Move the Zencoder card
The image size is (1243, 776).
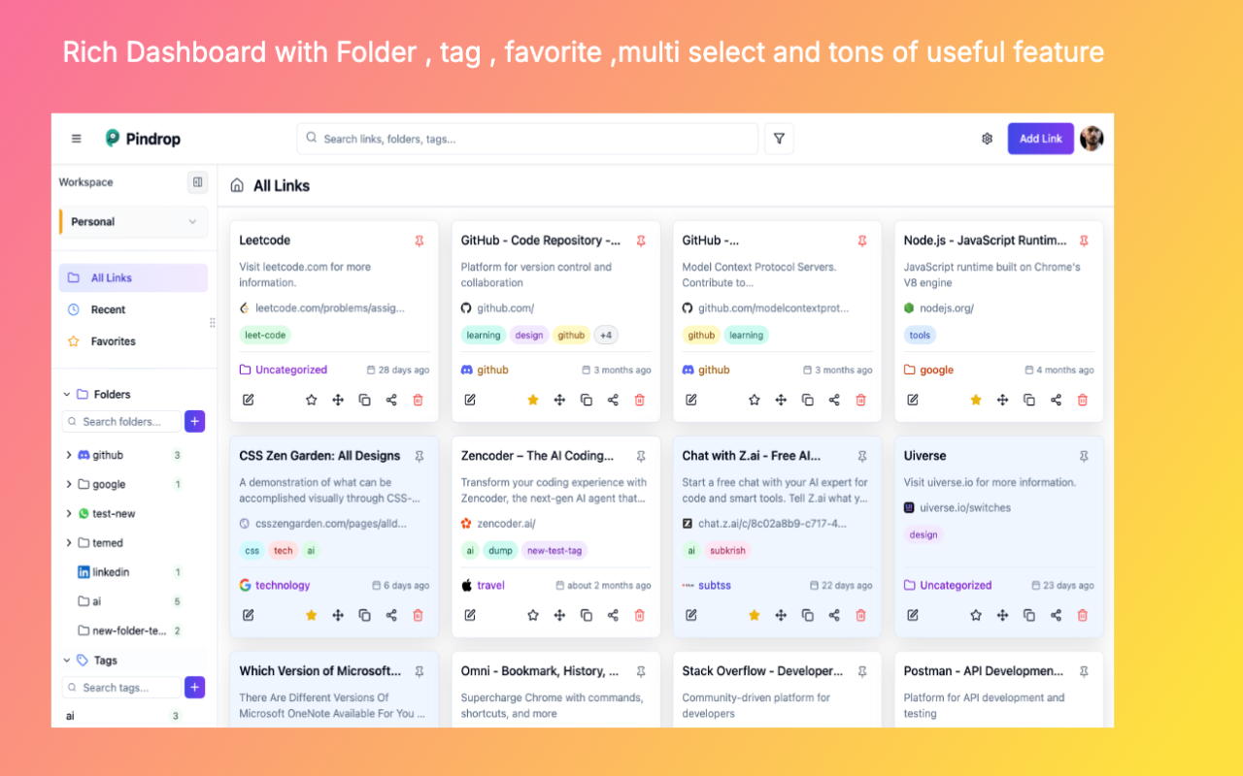[x=559, y=614]
